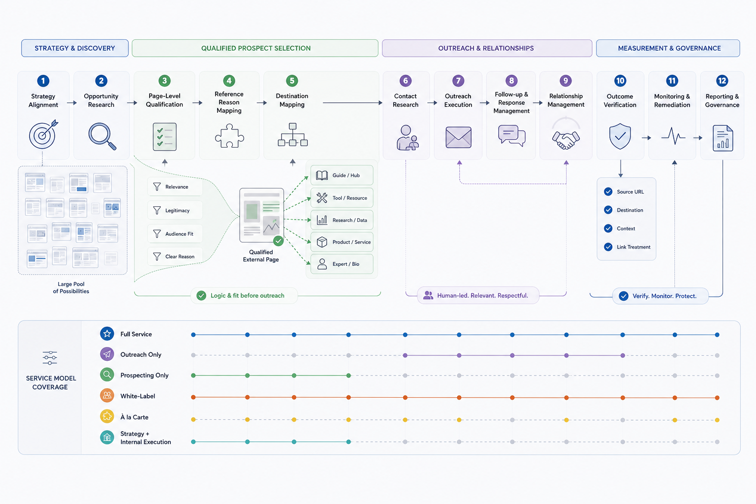Viewport: 756px width, 504px height.
Task: Select the Monitoring & Remediation pulse icon
Action: point(673,136)
